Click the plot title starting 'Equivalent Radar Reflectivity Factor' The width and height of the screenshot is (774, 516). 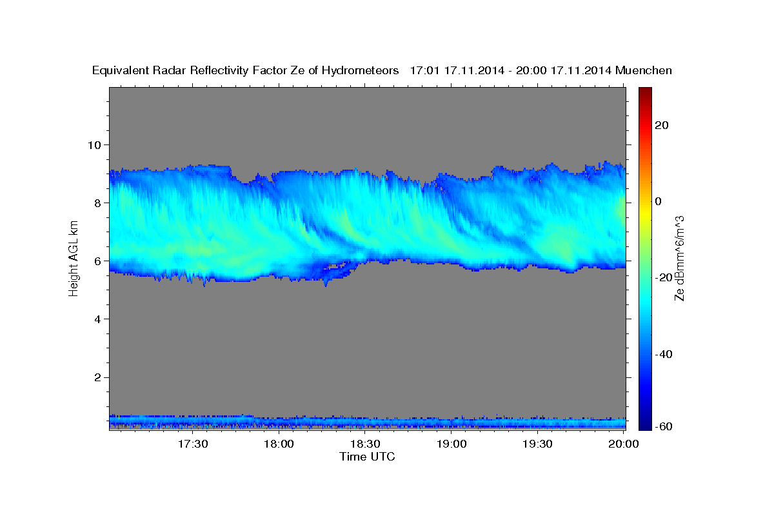tap(382, 70)
